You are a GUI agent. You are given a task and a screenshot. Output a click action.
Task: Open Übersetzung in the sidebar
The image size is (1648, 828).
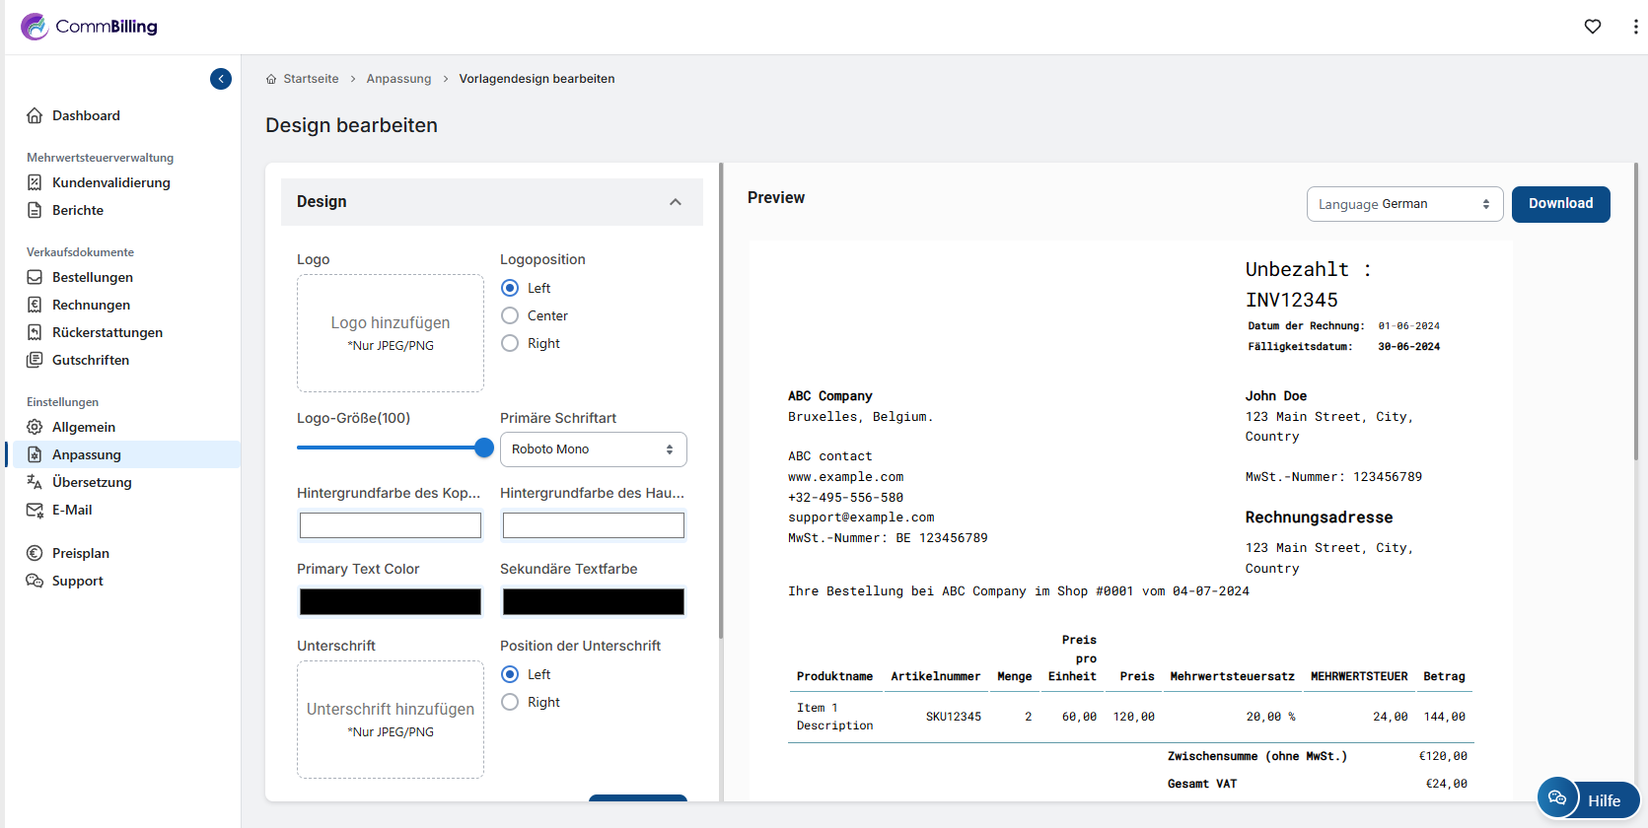[92, 482]
